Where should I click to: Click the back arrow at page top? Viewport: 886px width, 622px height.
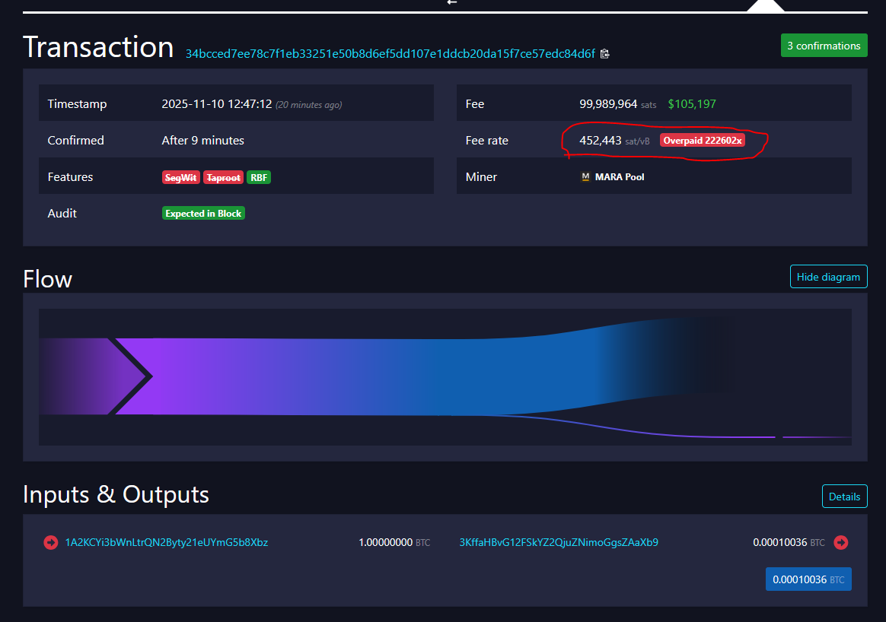click(452, 2)
